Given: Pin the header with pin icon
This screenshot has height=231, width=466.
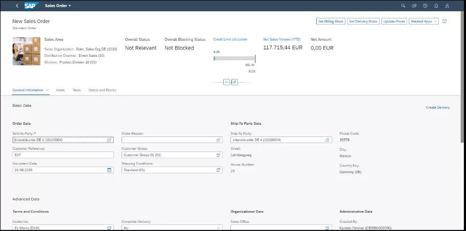Looking at the screenshot, I should [x=235, y=82].
